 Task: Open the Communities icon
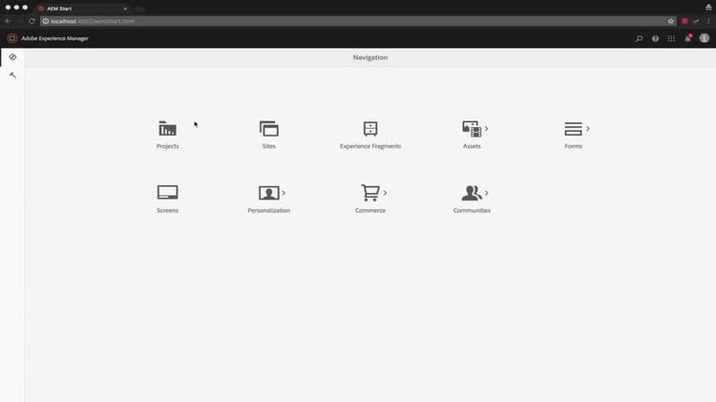pos(472,193)
